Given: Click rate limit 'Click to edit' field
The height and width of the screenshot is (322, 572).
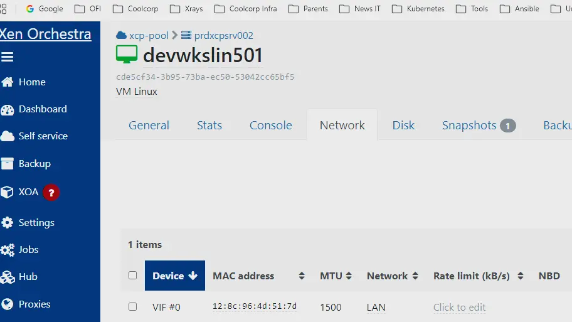Looking at the screenshot, I should click(459, 307).
